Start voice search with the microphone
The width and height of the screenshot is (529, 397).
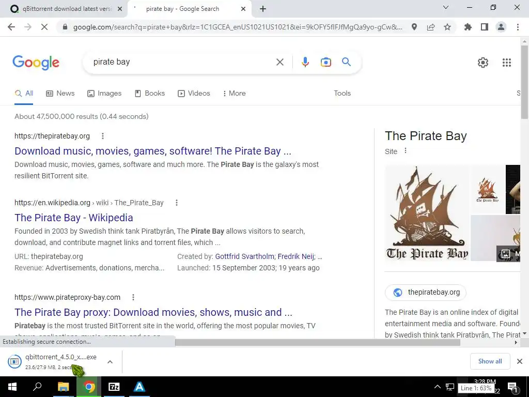tap(305, 62)
